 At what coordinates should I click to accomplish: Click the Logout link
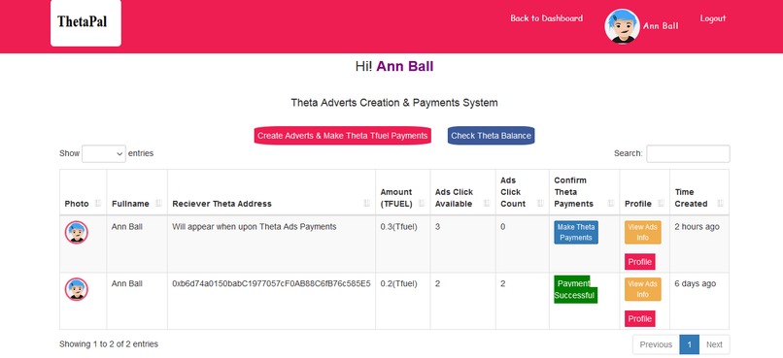713,18
